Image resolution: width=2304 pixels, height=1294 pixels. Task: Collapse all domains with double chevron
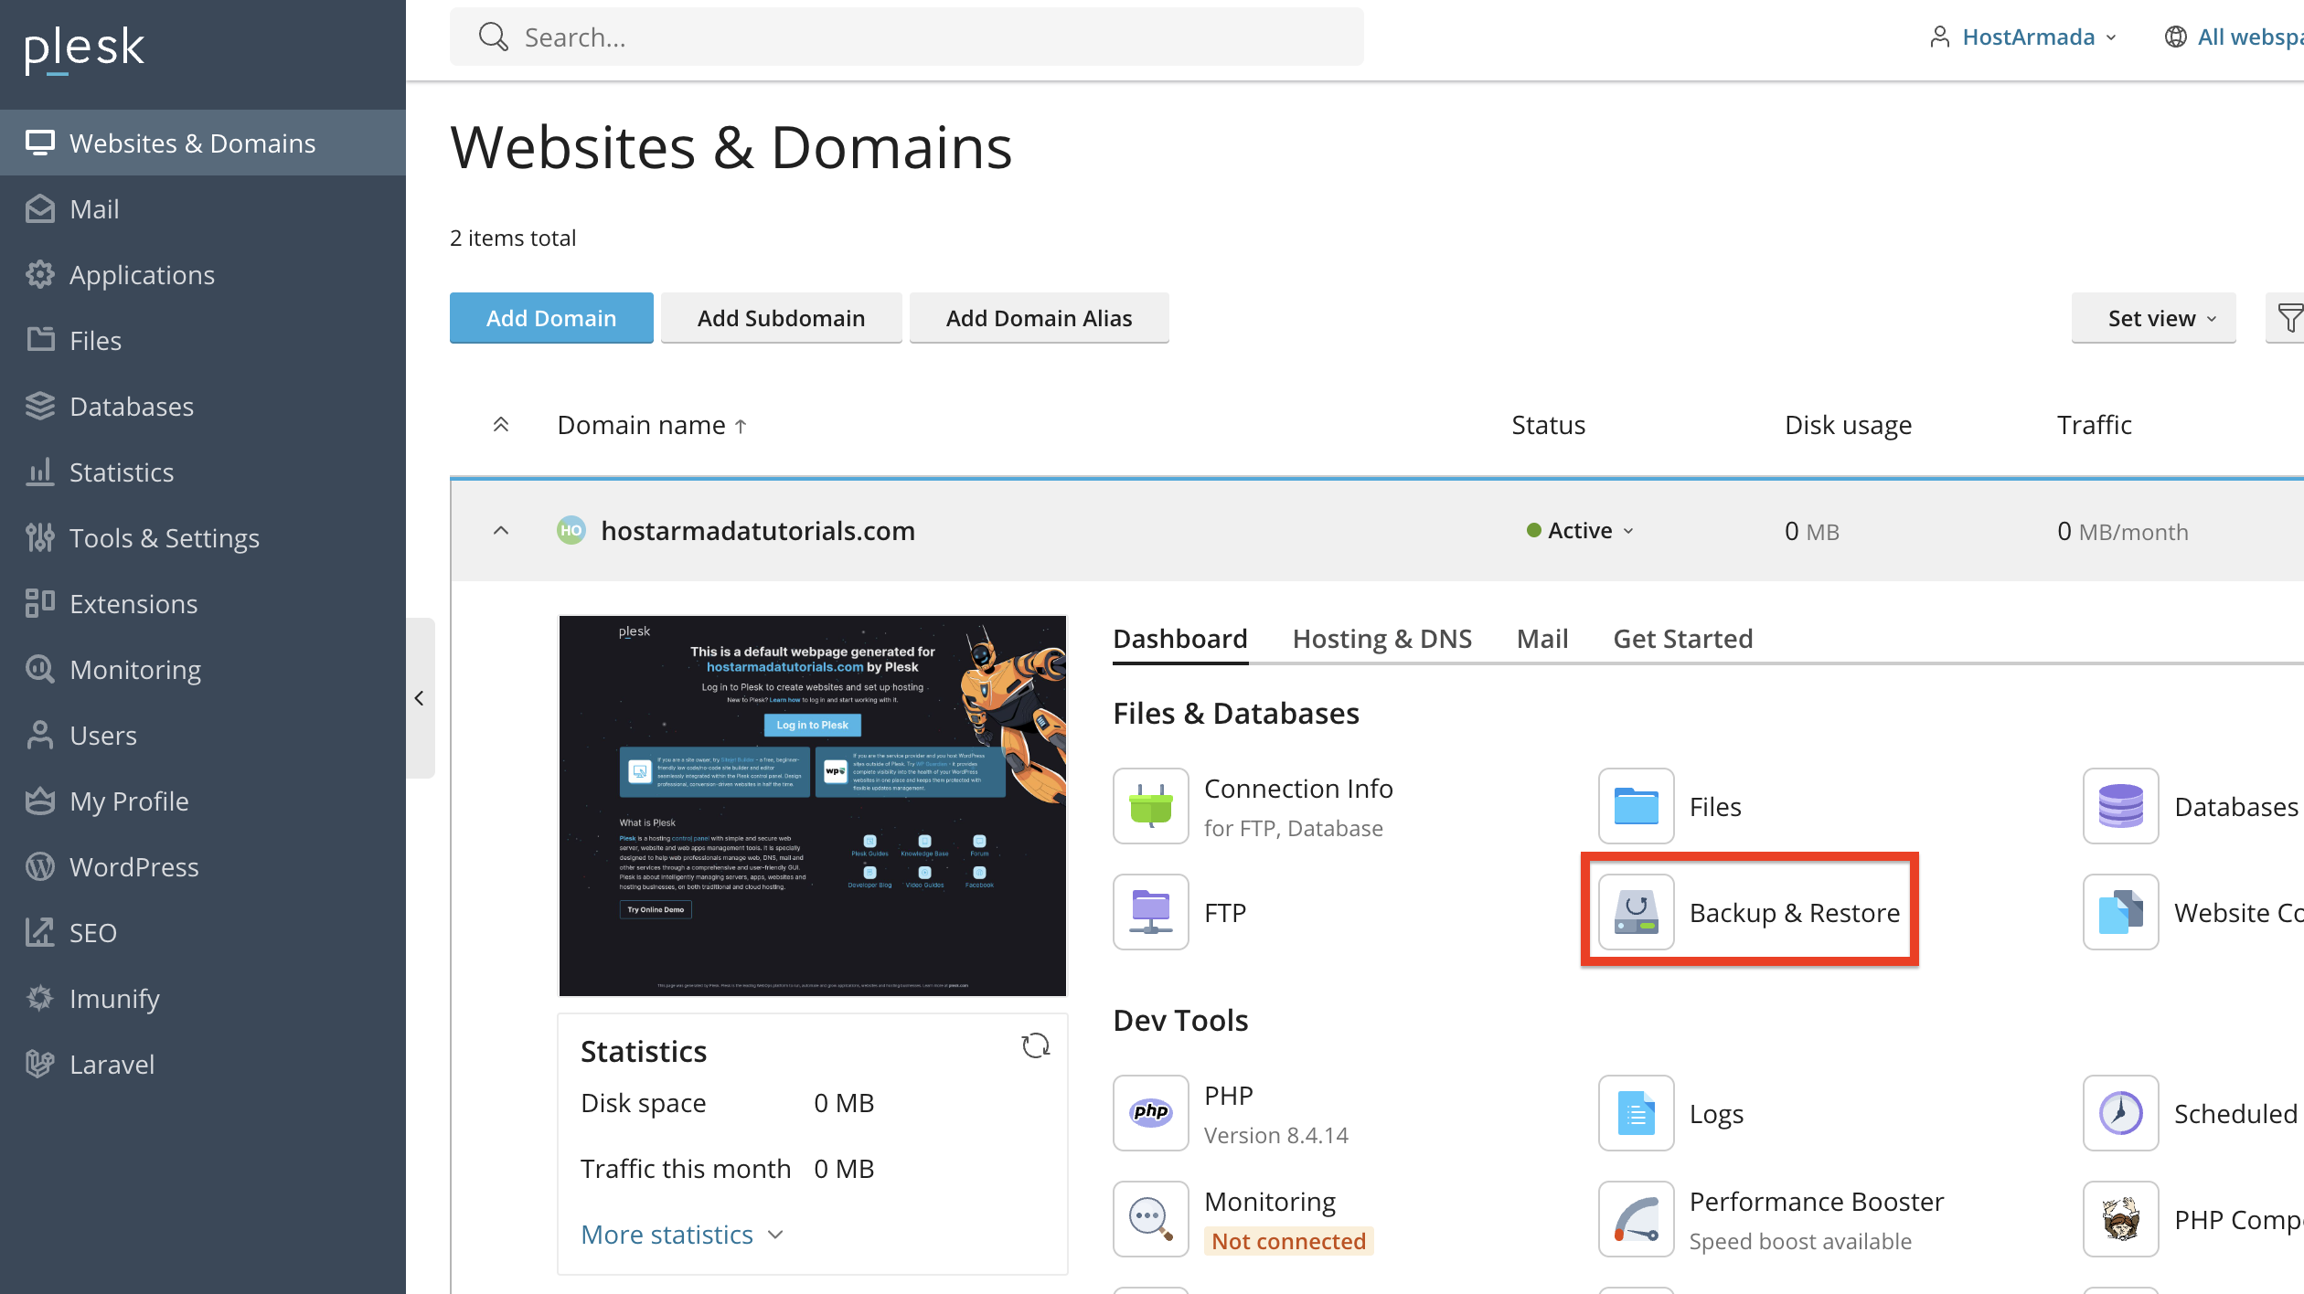point(501,425)
